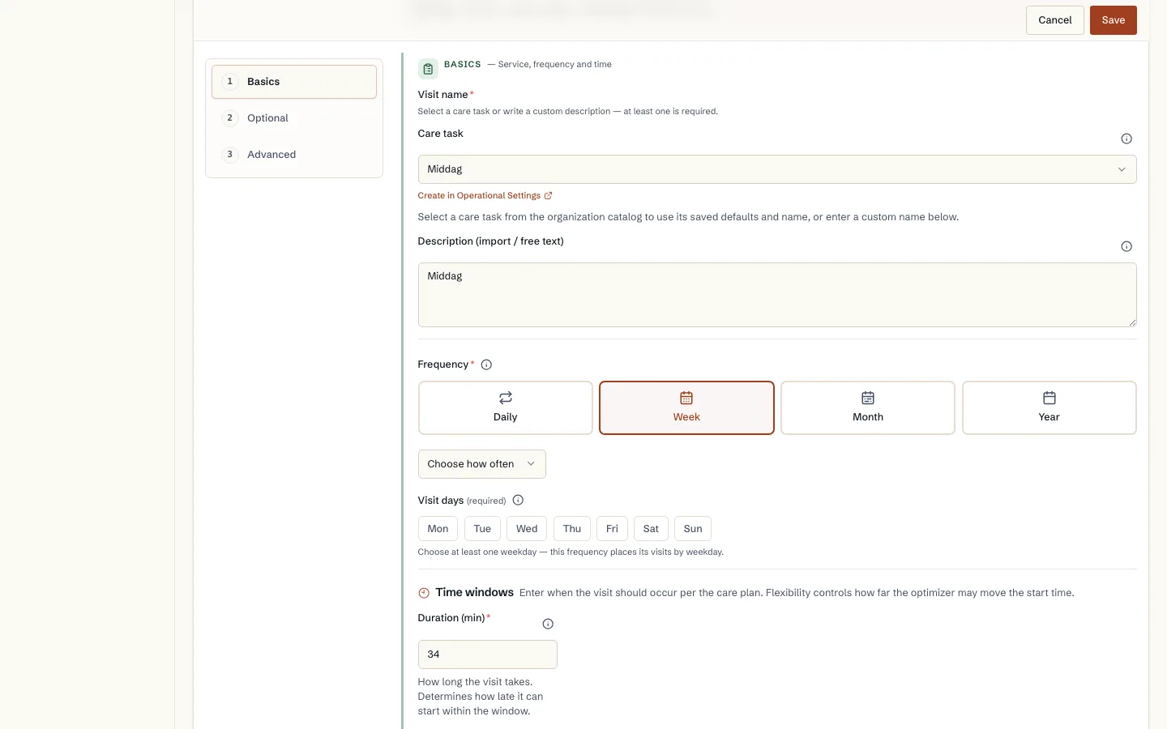The height and width of the screenshot is (729, 1167).
Task: Click the Time windows clock icon
Action: (424, 593)
